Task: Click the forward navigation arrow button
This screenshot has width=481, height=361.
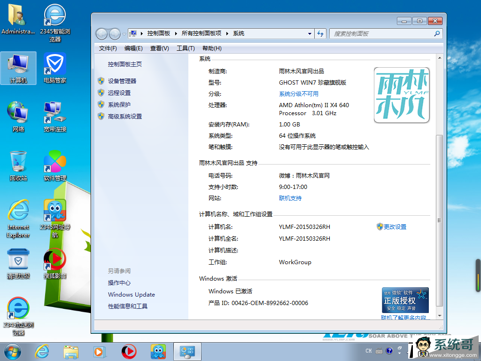Action: (x=115, y=34)
